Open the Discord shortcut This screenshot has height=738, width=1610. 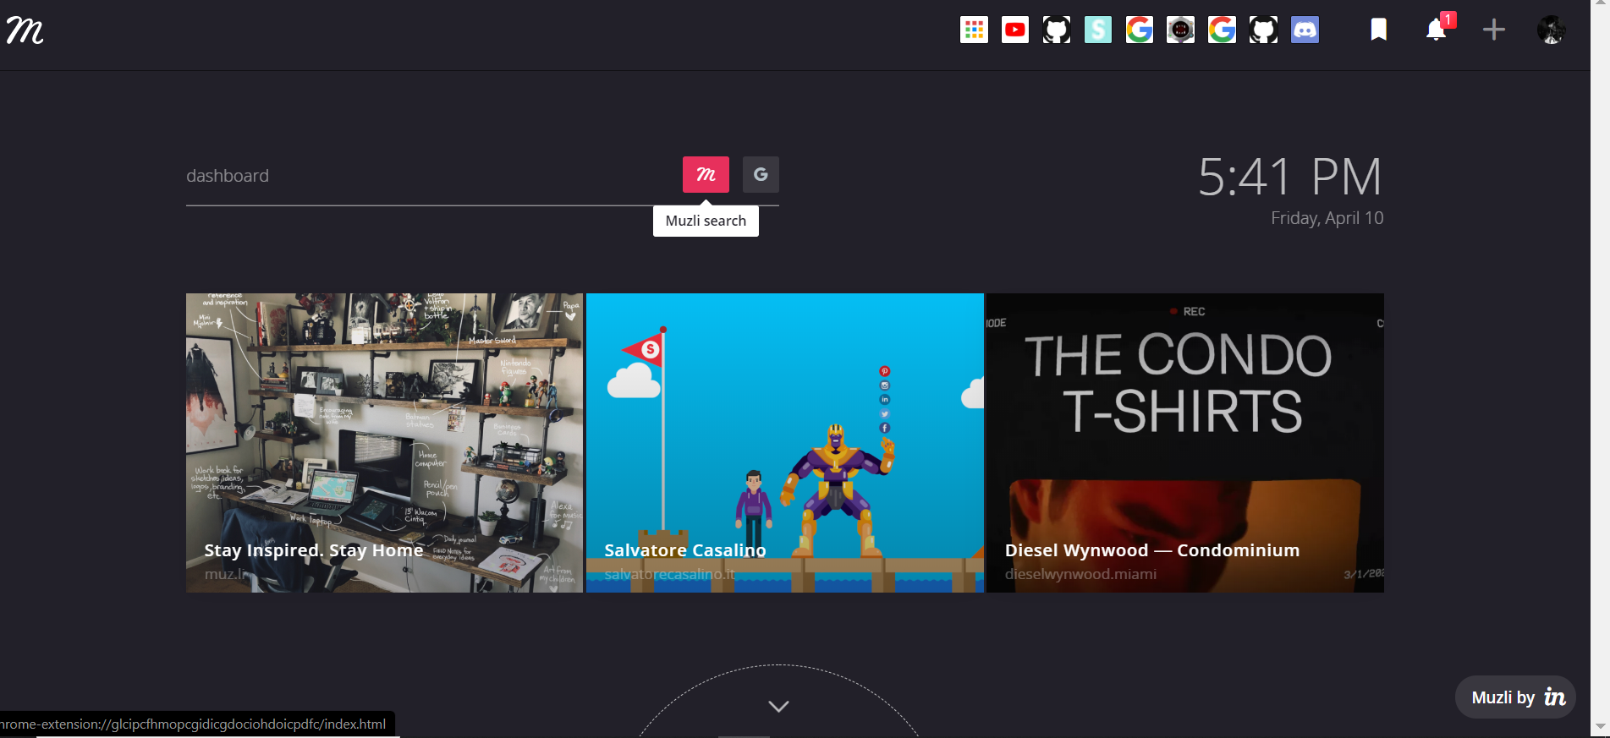click(x=1305, y=30)
